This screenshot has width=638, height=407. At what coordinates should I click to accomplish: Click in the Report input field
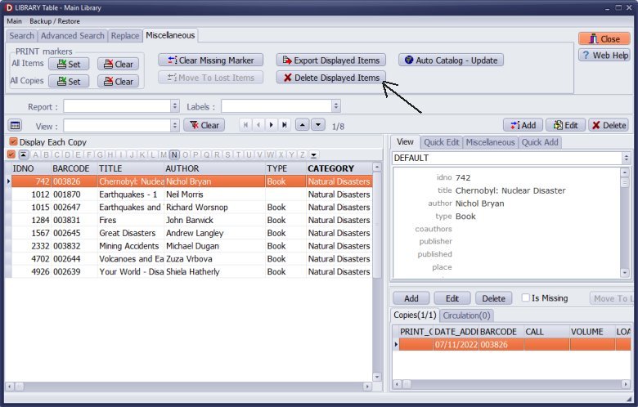pos(117,106)
